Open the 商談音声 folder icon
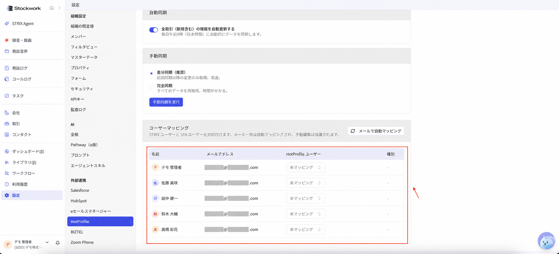 (7, 51)
